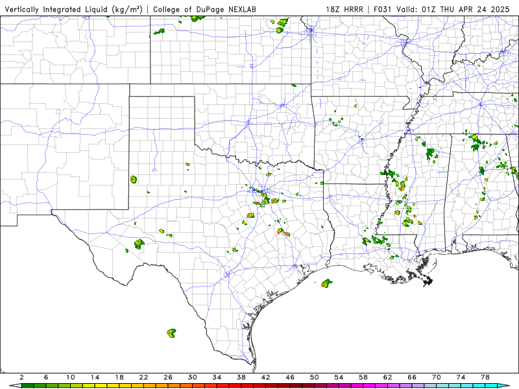
Task: Click the colorbar label '26'
Action: (168, 377)
